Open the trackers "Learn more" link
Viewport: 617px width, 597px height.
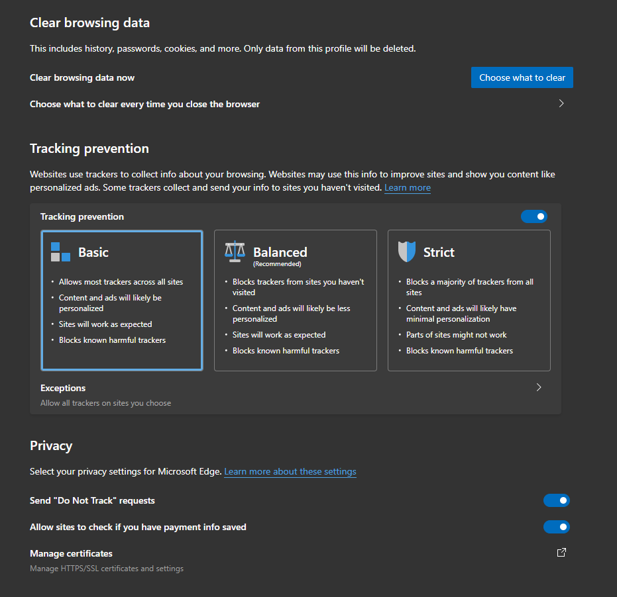pyautogui.click(x=407, y=187)
